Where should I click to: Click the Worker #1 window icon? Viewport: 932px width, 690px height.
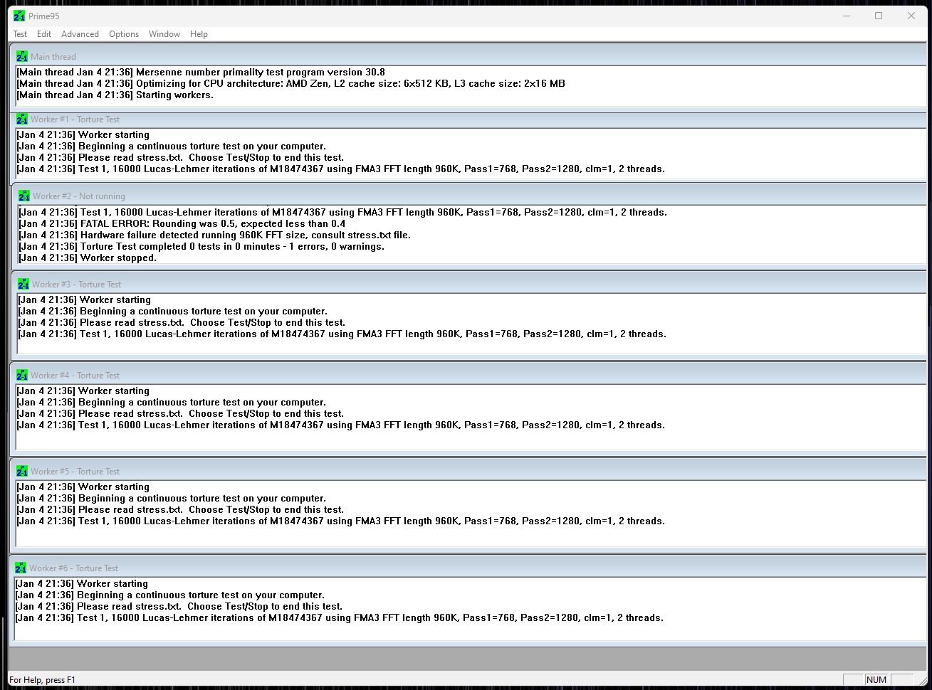pyautogui.click(x=22, y=119)
